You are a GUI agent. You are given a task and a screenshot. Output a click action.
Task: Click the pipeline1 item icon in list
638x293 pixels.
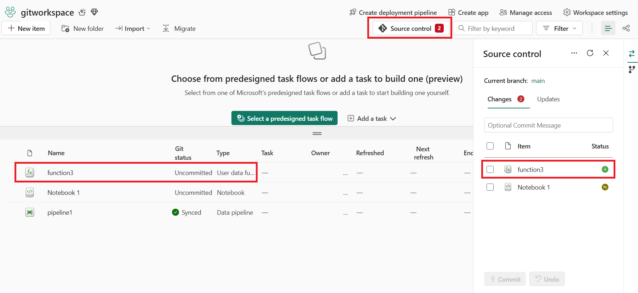(x=30, y=212)
